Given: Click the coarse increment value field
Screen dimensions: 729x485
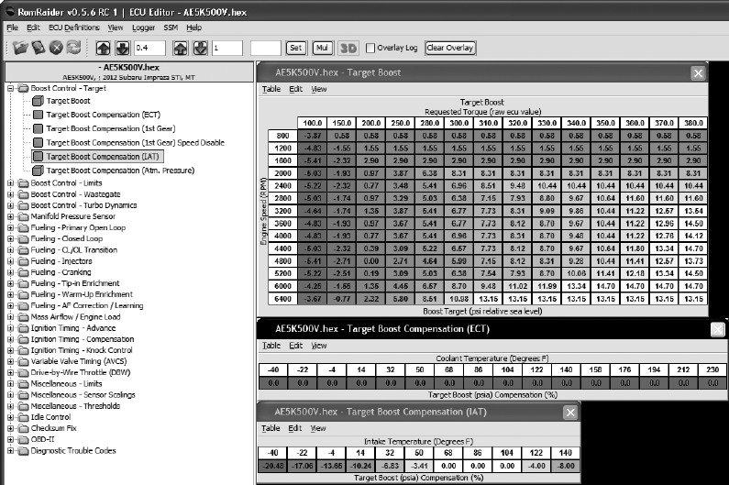Looking at the screenshot, I should point(226,48).
